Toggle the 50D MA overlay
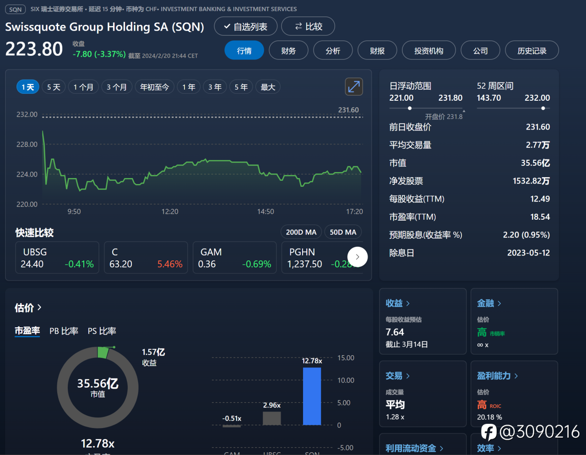586x455 pixels. [343, 232]
